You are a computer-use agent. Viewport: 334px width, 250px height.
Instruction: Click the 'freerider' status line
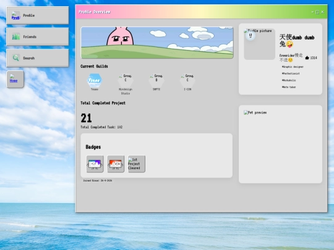tap(291, 57)
